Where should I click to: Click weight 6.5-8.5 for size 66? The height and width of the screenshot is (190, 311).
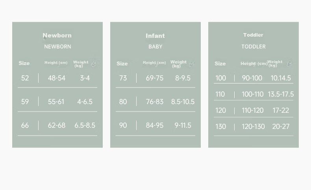click(85, 125)
